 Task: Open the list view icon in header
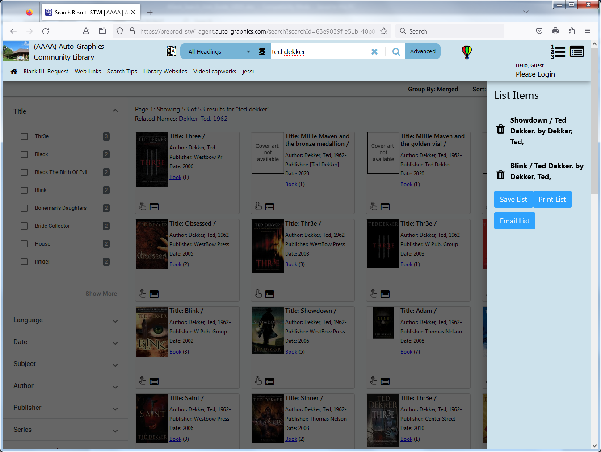point(577,52)
